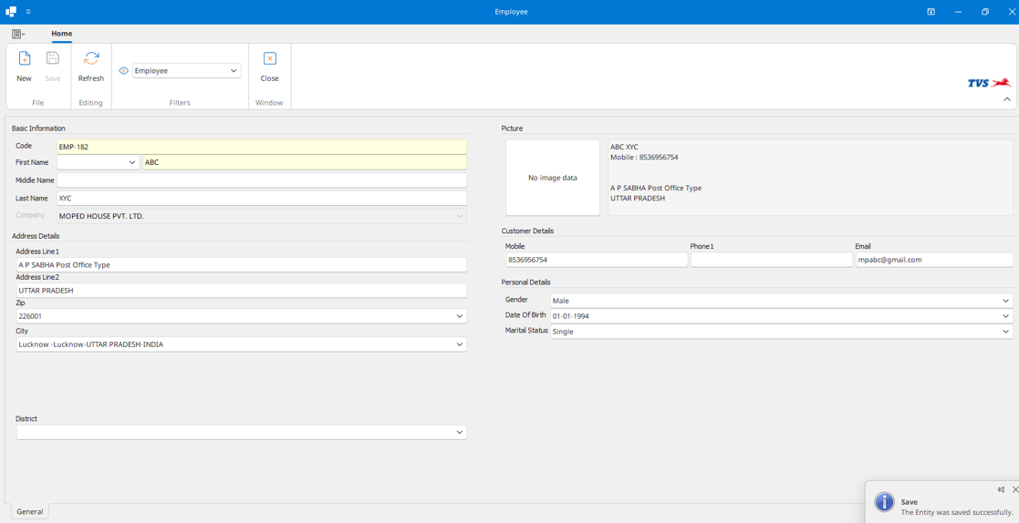Pin the Save notification popup
Screen dimensions: 1019x523
coord(1001,490)
